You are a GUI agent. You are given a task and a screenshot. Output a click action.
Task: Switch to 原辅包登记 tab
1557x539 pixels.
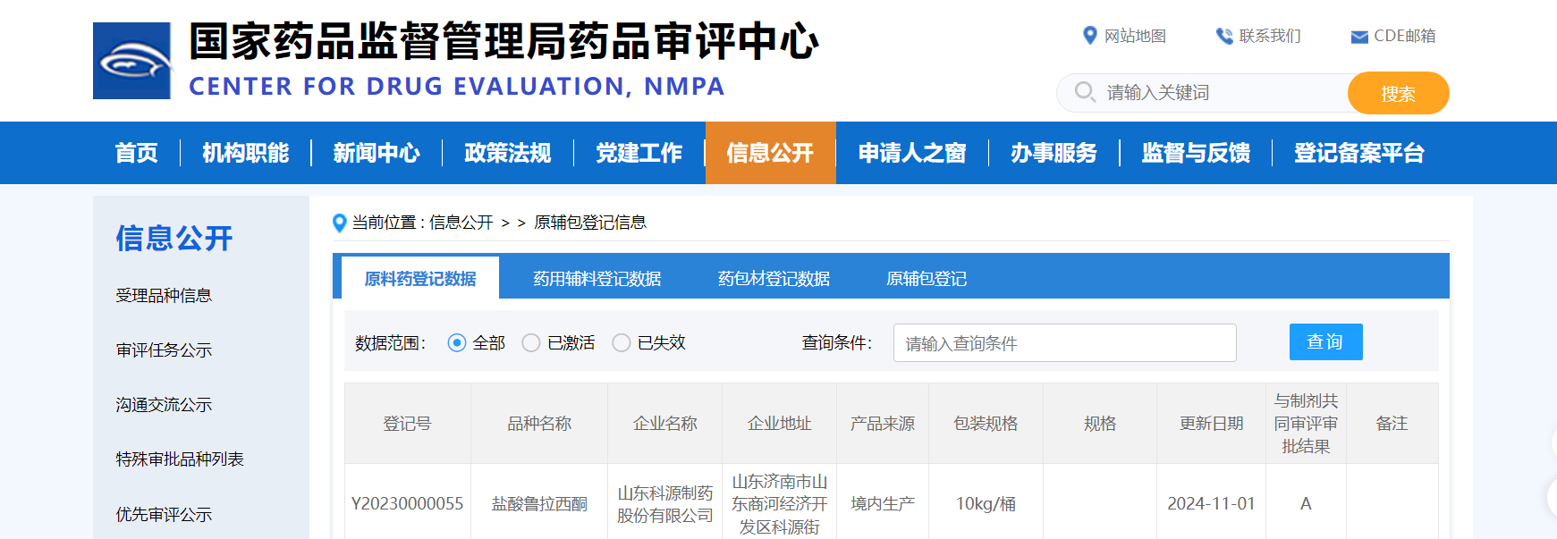click(x=927, y=278)
